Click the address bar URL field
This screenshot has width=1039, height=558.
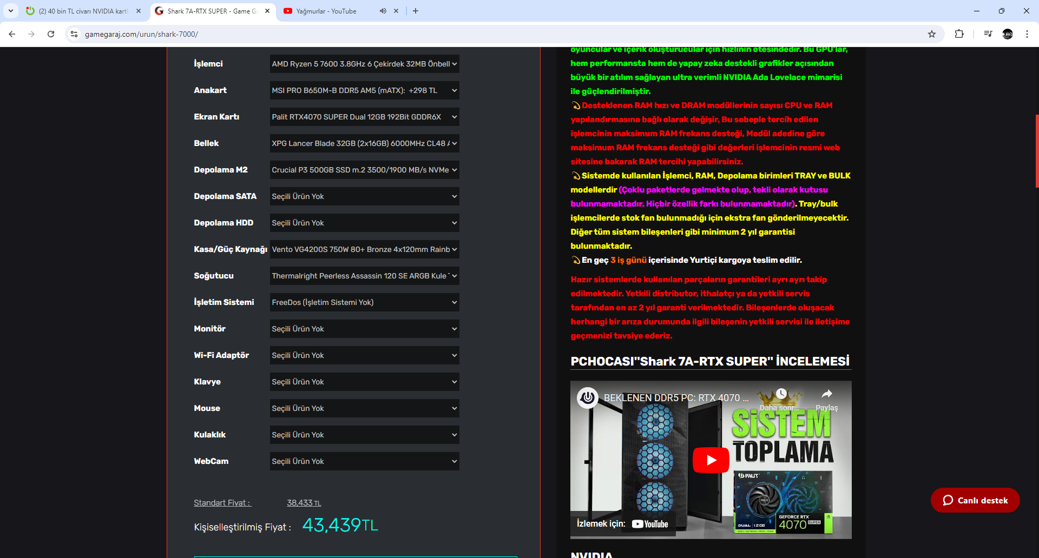tap(503, 34)
